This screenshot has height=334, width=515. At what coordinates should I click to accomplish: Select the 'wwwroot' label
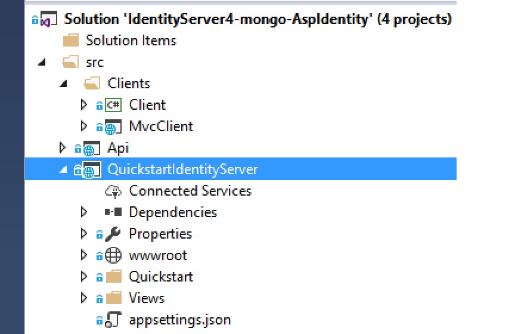pos(158,255)
